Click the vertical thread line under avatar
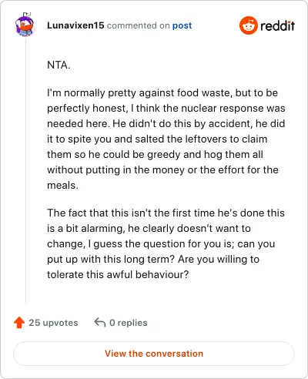The height and width of the screenshot is (379, 308). 25,171
